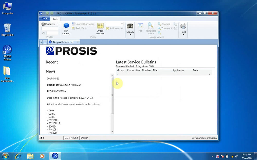Screen dimensions: 257x160
Task: Expand the document tab list arrow
Action: pos(41,42)
